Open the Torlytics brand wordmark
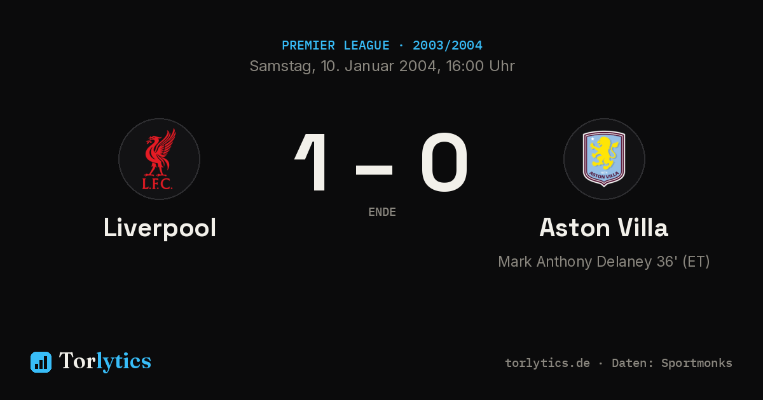763x400 pixels. [x=105, y=361]
